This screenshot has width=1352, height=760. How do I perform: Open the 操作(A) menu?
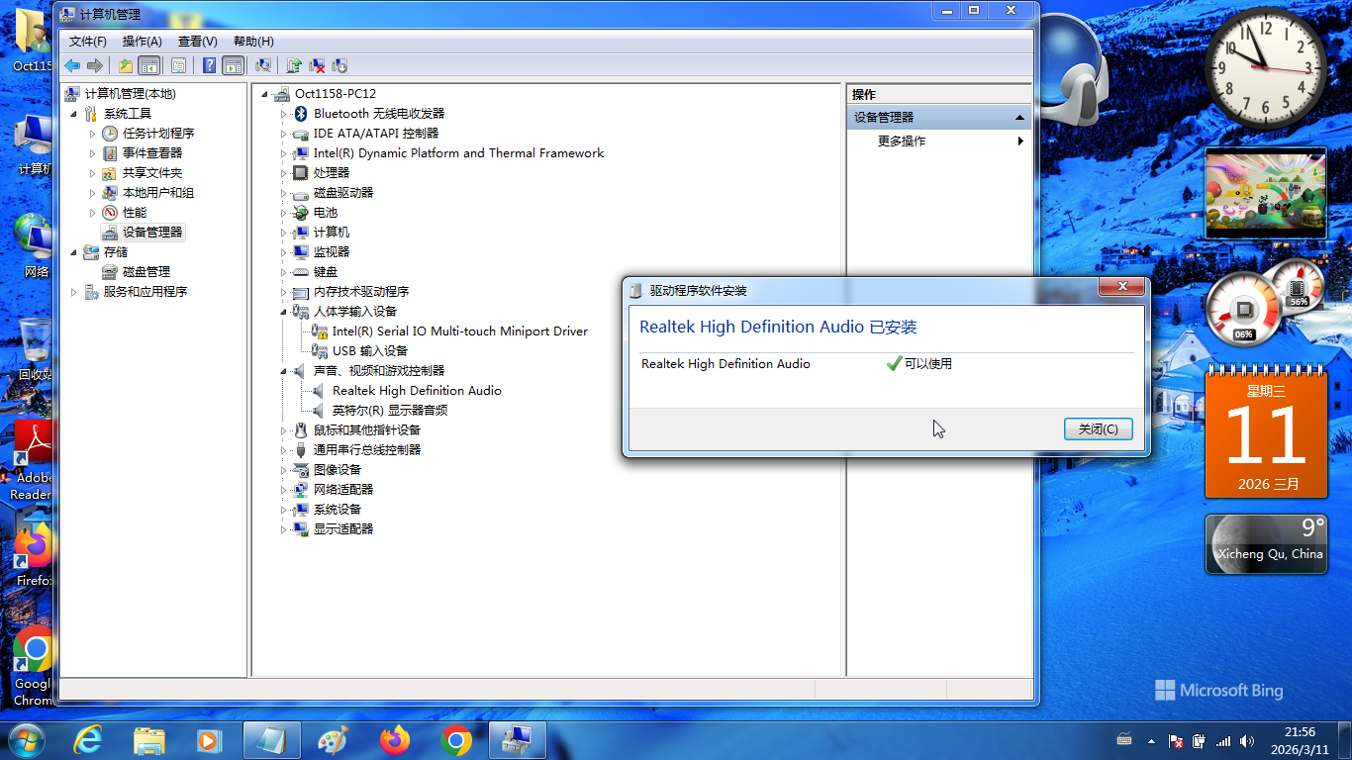coord(142,41)
